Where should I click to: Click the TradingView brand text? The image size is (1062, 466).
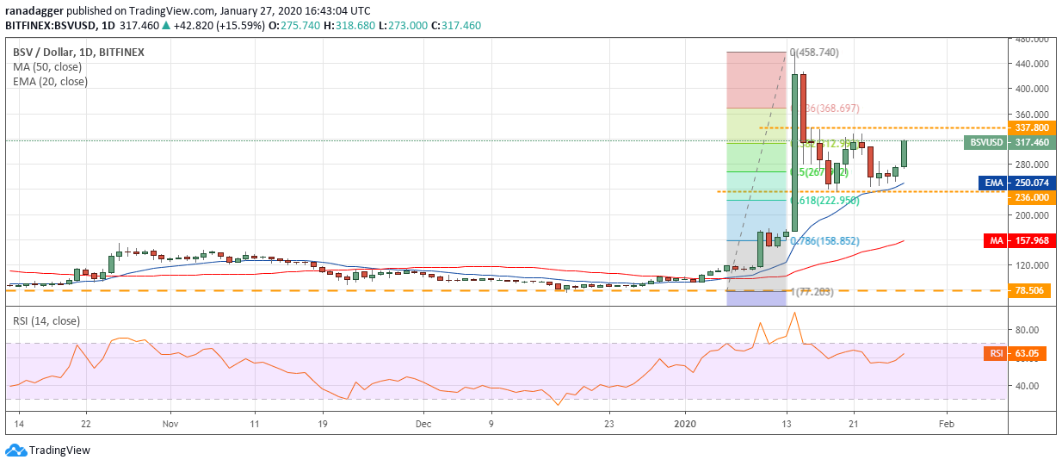[59, 450]
